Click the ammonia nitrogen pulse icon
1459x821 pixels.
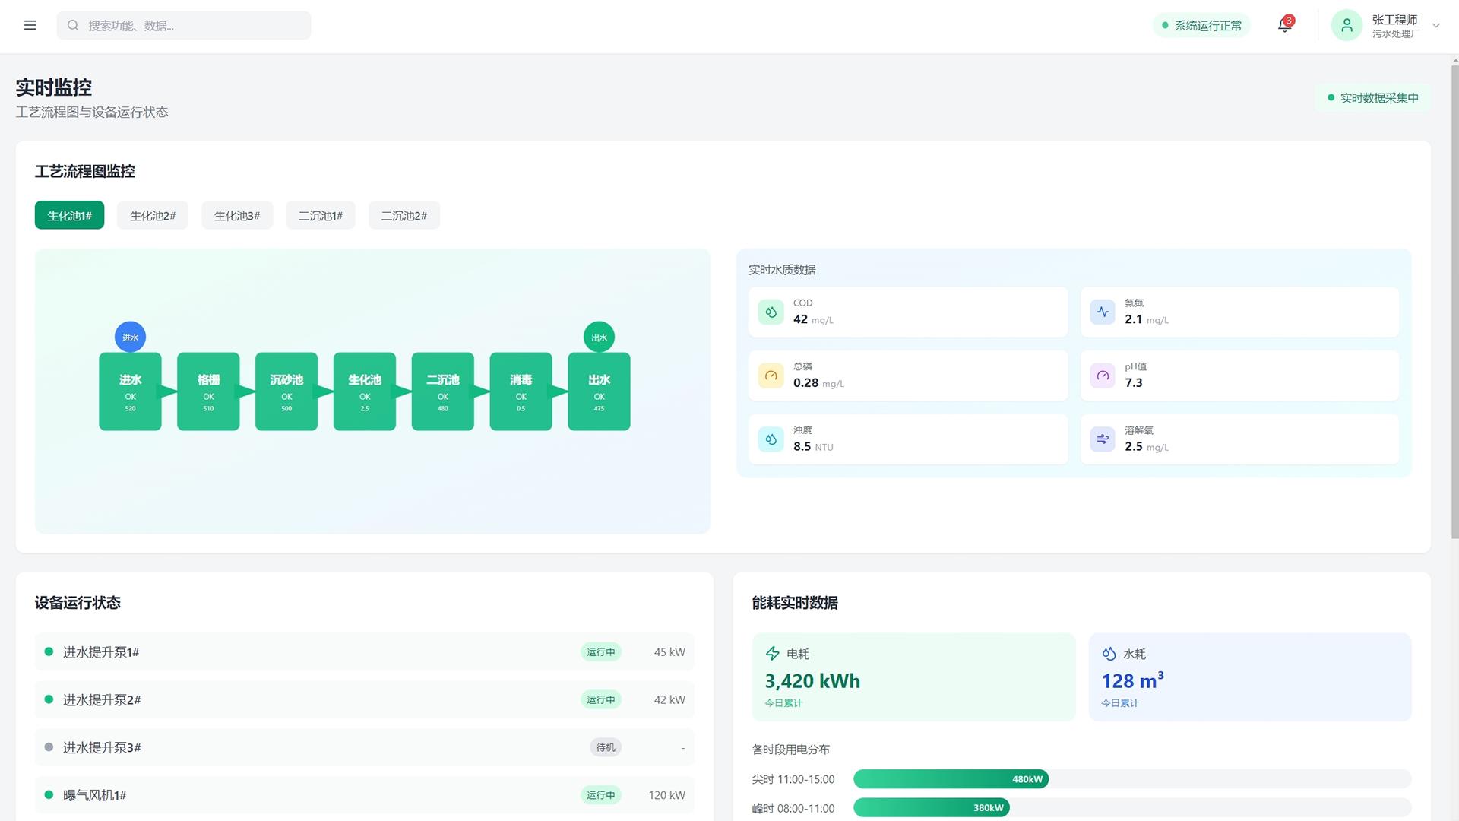point(1103,312)
